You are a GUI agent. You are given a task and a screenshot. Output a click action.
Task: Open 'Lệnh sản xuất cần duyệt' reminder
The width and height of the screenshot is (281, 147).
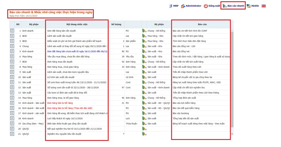60,36
